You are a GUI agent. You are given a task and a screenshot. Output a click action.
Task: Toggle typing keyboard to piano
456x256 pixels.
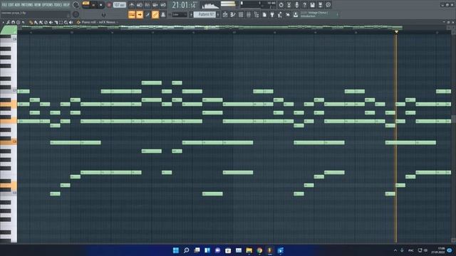(131, 14)
